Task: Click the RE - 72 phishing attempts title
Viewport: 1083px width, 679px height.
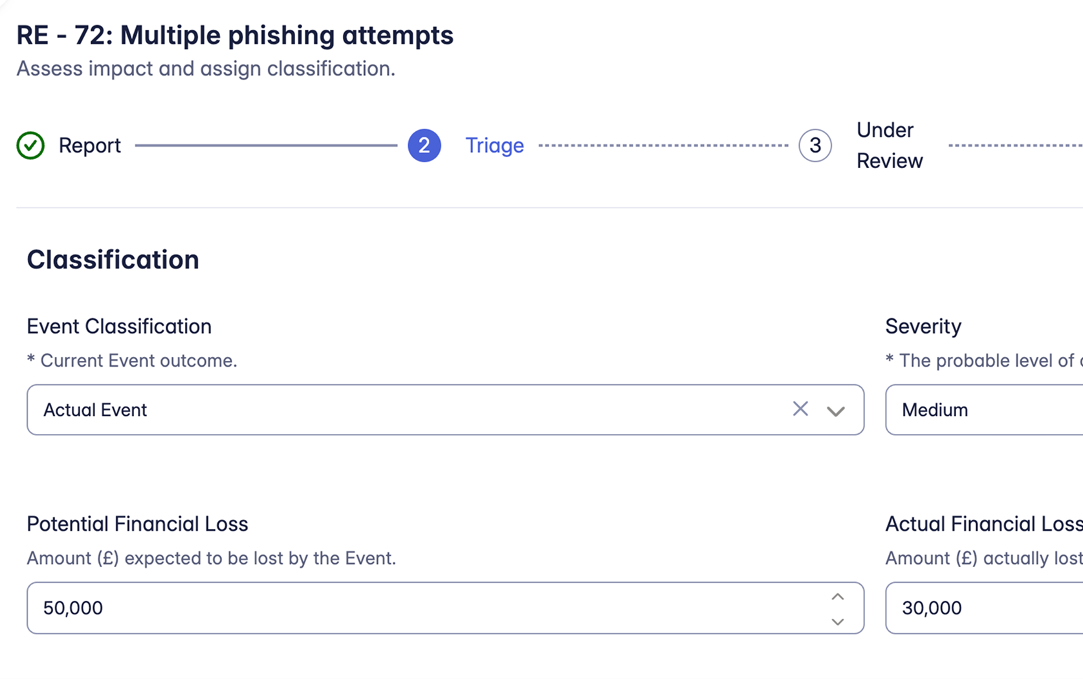Action: point(235,35)
